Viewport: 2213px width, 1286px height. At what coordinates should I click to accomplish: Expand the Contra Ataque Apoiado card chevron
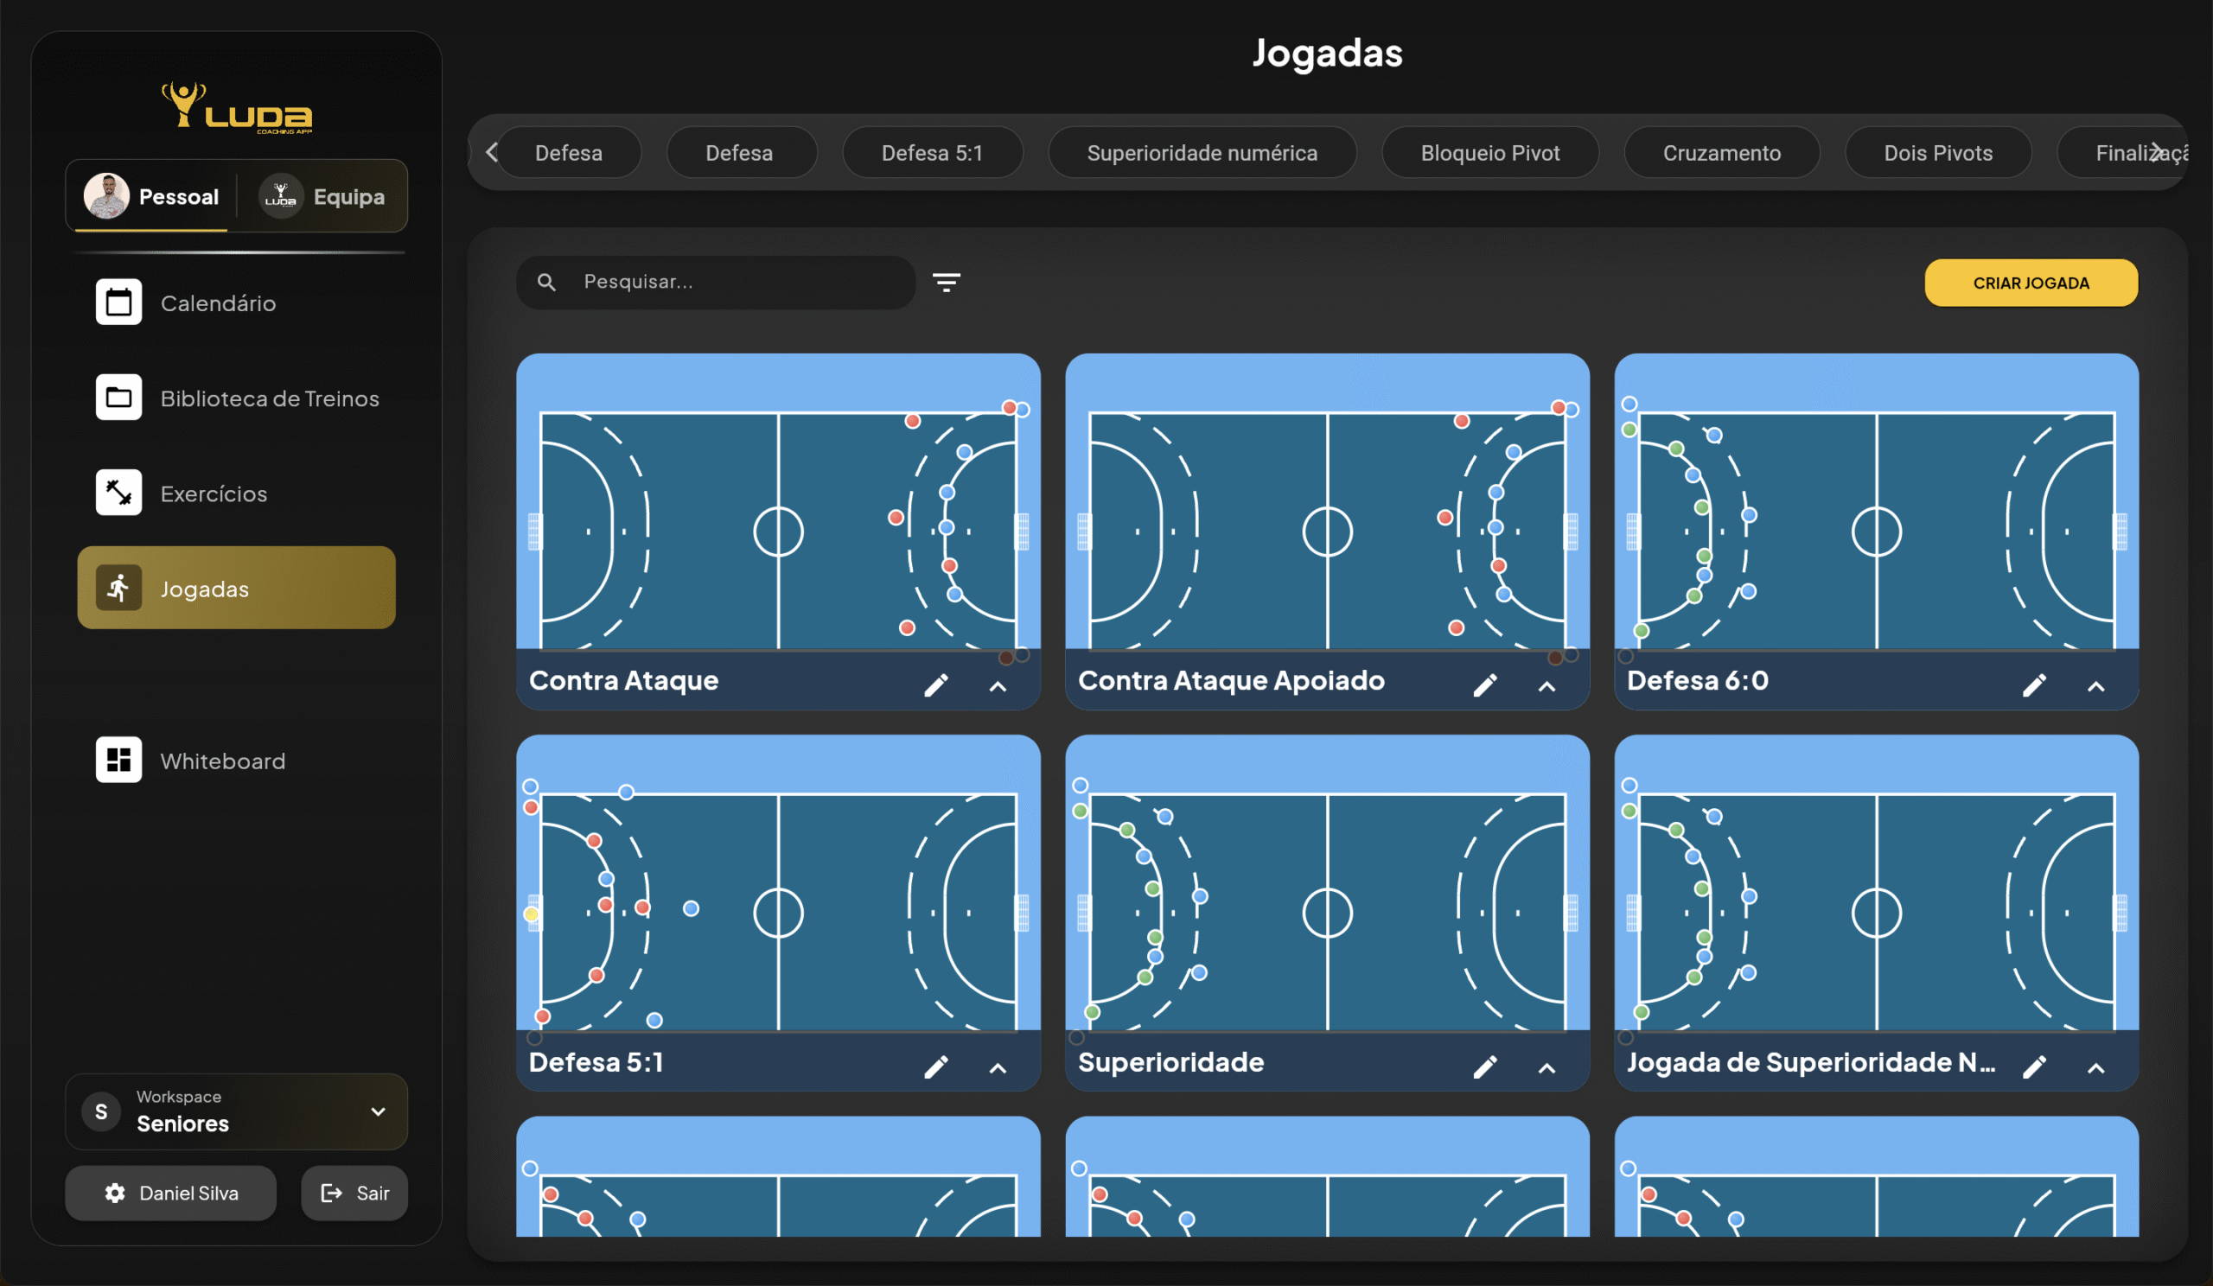(1547, 686)
